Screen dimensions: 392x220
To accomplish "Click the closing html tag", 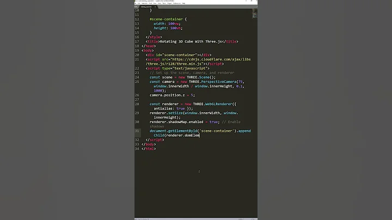I will 149,149.
